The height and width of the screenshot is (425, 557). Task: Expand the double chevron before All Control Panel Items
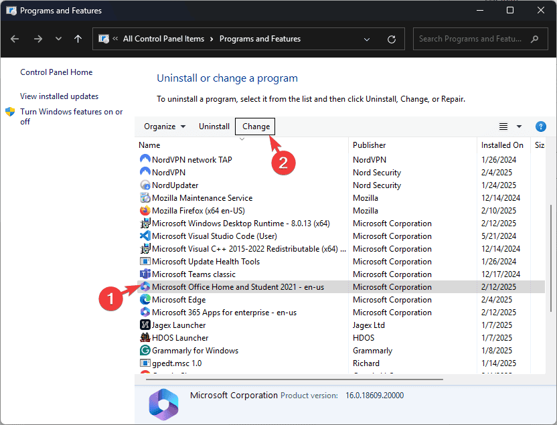tap(115, 38)
